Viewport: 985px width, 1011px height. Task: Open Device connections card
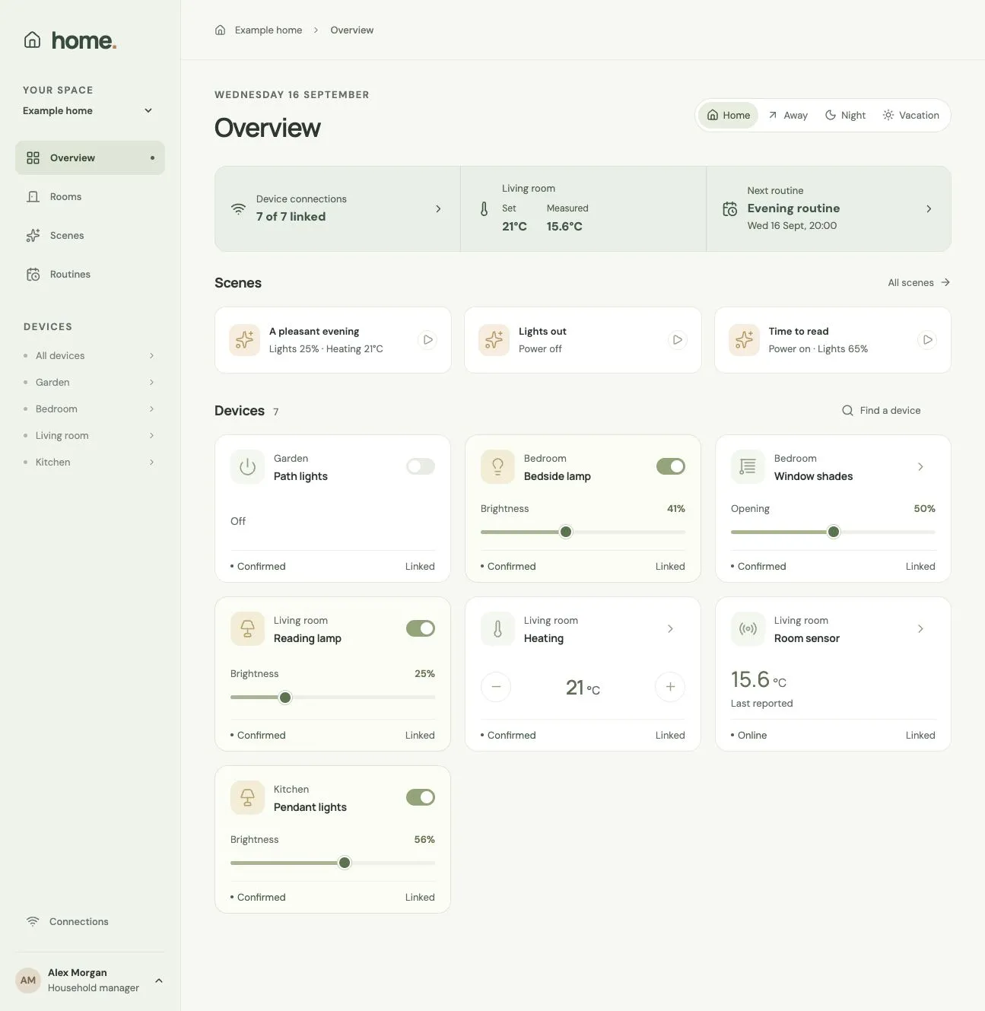338,209
